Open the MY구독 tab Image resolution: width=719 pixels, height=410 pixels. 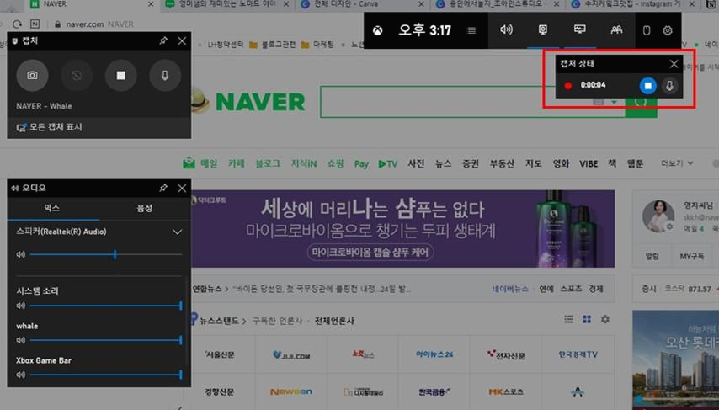pyautogui.click(x=692, y=256)
